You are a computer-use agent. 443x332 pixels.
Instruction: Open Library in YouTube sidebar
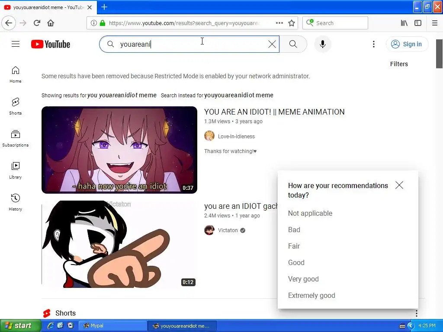point(16,170)
